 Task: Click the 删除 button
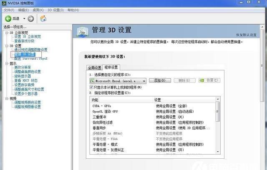[x=184, y=80]
